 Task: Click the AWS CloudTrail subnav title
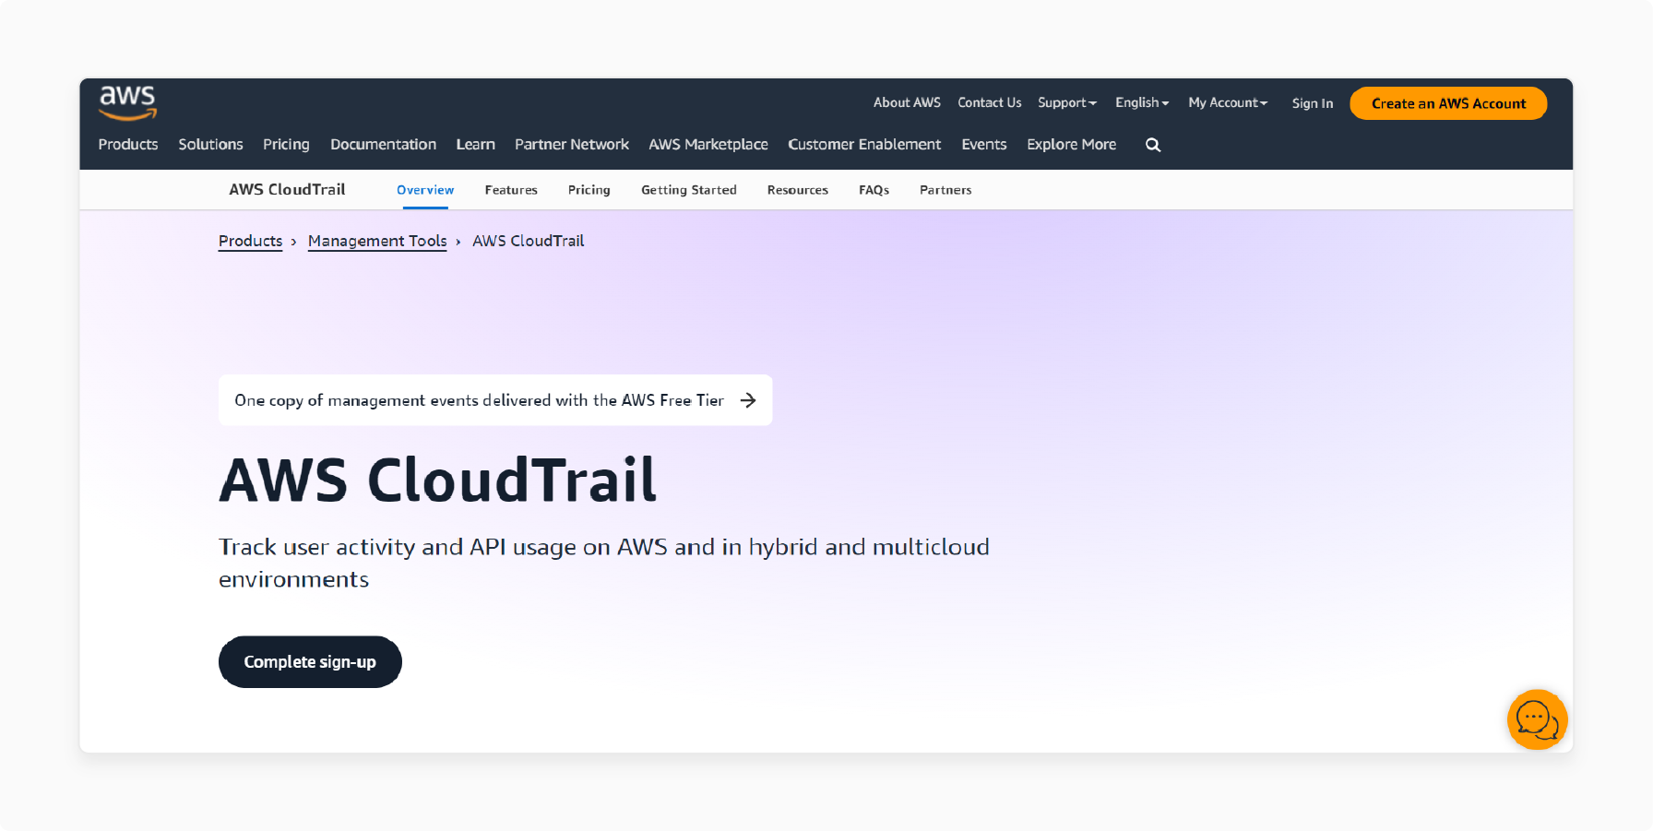287,189
